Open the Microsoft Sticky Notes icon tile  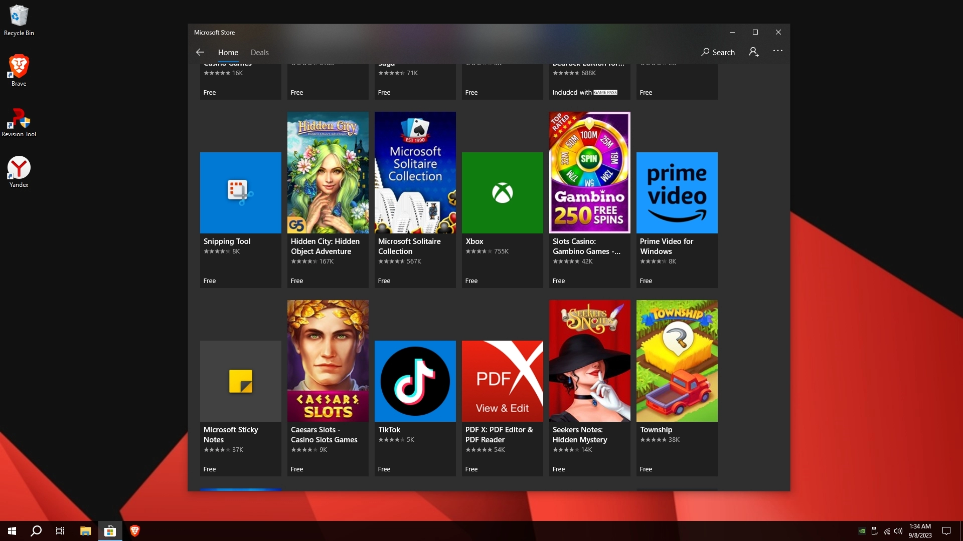pyautogui.click(x=240, y=381)
